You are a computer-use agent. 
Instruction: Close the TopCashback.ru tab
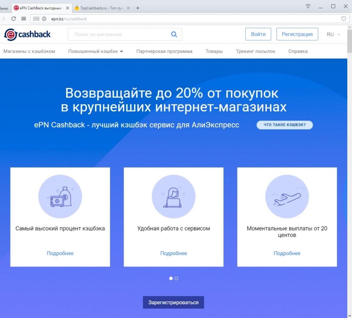point(128,8)
